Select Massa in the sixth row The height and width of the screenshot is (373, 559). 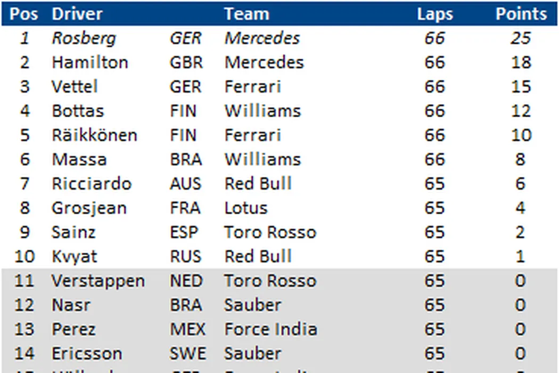79,159
